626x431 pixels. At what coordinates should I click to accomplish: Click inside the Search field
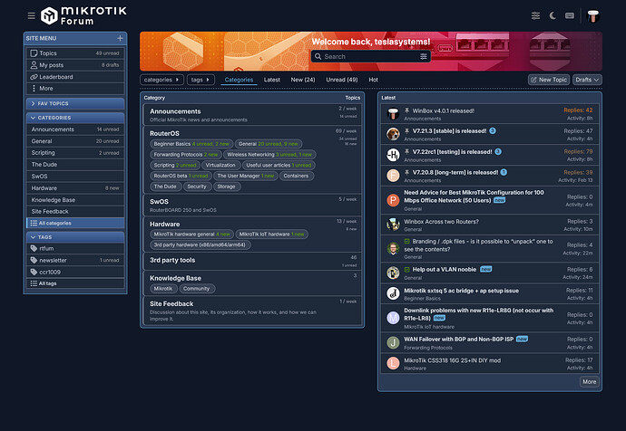coord(370,56)
